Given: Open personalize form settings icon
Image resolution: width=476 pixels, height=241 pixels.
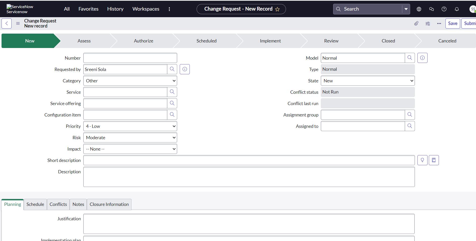Looking at the screenshot, I should click(428, 23).
